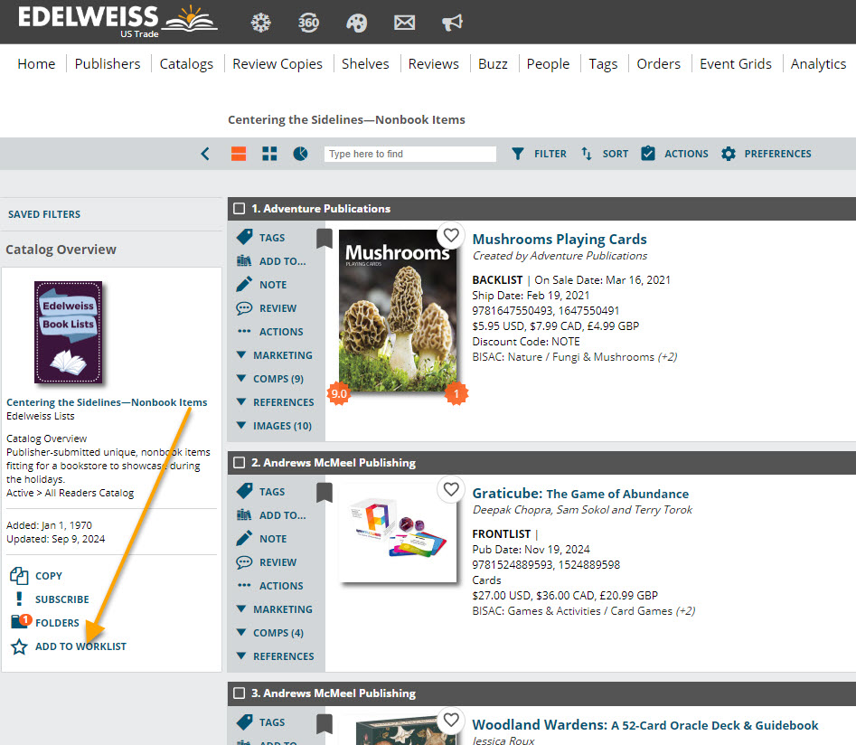
Task: Expand Comps (4) section
Action: pos(270,633)
